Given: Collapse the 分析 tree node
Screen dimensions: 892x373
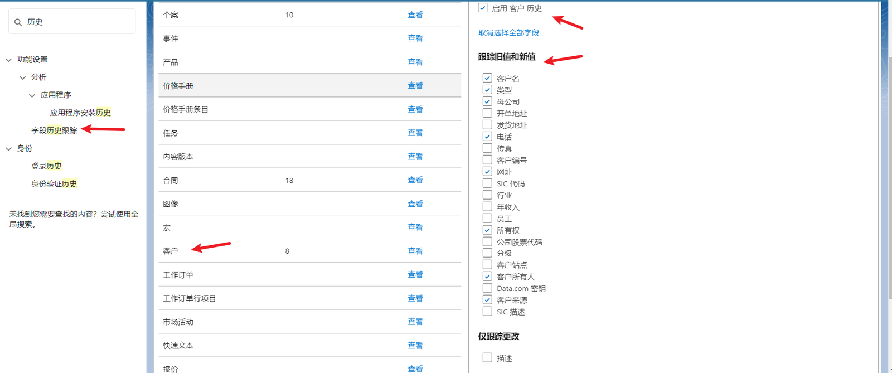Looking at the screenshot, I should point(23,77).
